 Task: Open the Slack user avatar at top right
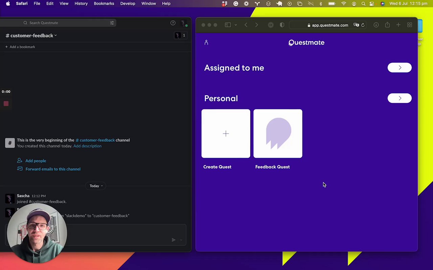coord(183,23)
